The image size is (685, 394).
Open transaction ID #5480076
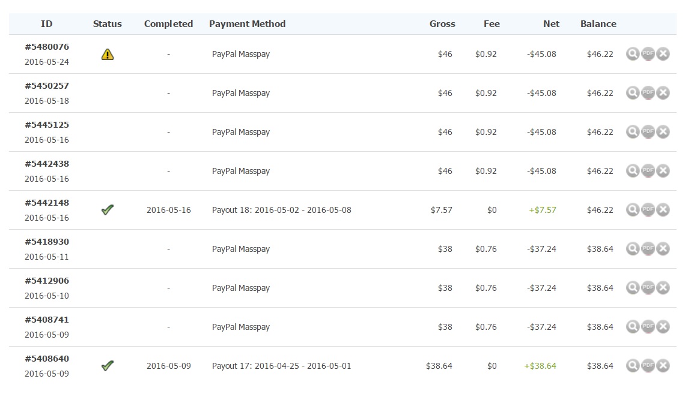(47, 47)
